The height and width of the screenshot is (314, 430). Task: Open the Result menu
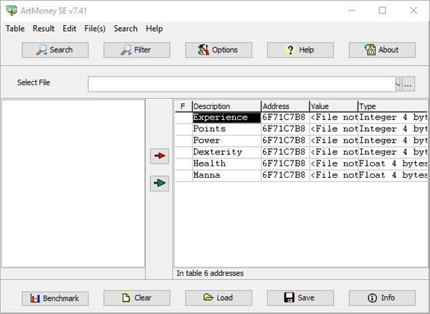click(43, 29)
